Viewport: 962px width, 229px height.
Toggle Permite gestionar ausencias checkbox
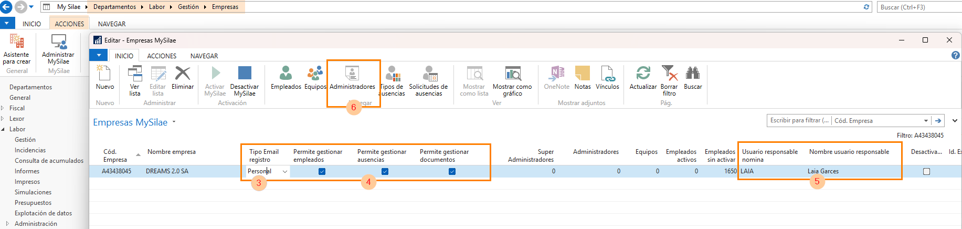pyautogui.click(x=385, y=171)
